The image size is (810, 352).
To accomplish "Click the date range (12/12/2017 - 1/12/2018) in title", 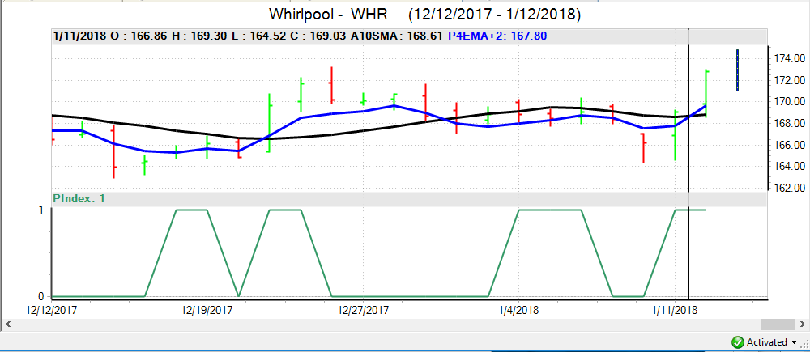I will coord(494,15).
